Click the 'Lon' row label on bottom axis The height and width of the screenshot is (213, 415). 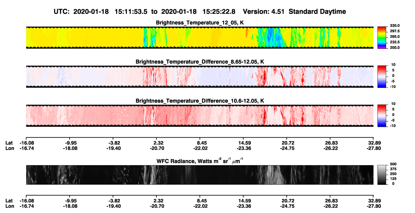(x=10, y=206)
